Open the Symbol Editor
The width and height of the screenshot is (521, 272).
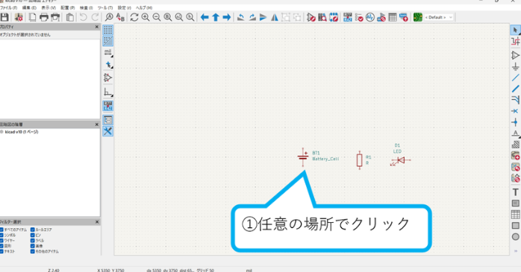point(311,17)
